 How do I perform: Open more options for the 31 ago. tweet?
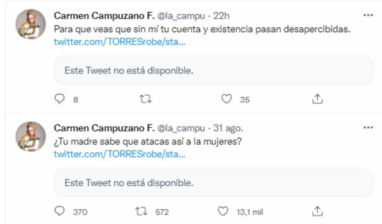[368, 128]
